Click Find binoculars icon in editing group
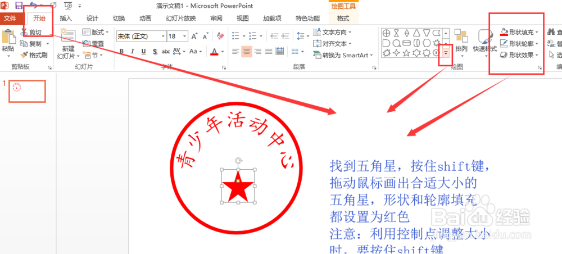Screen dimensions: 562x254 point(551,32)
